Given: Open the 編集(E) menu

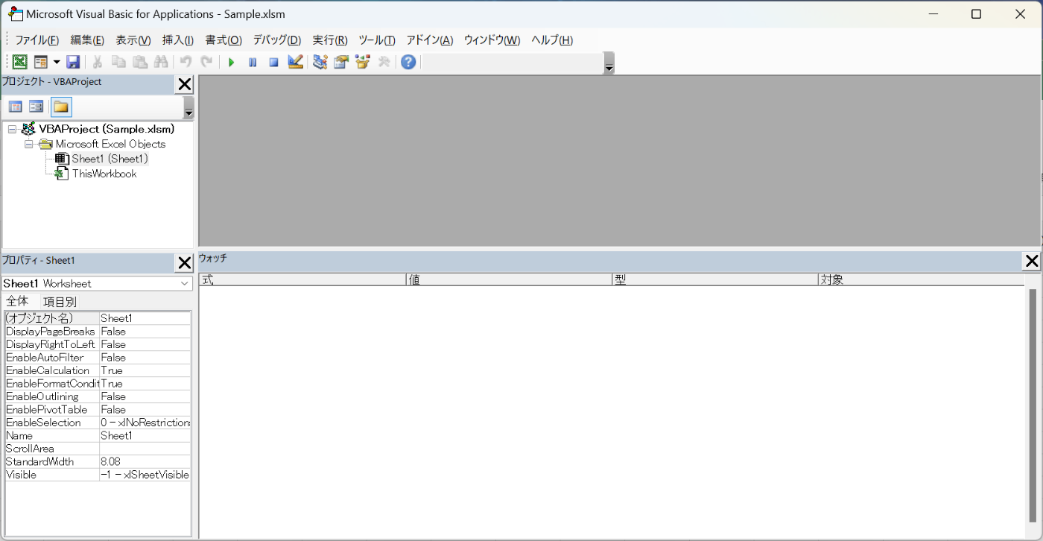Looking at the screenshot, I should [x=87, y=40].
